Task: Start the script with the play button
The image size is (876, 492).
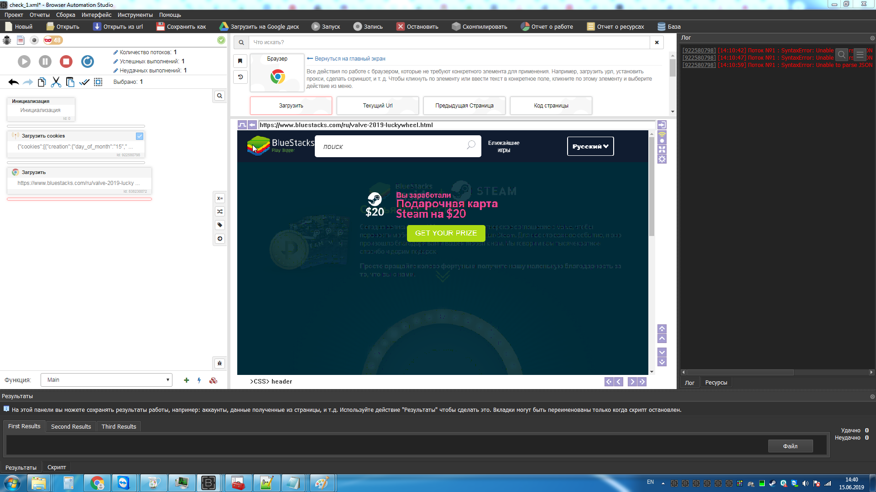Action: tap(24, 61)
